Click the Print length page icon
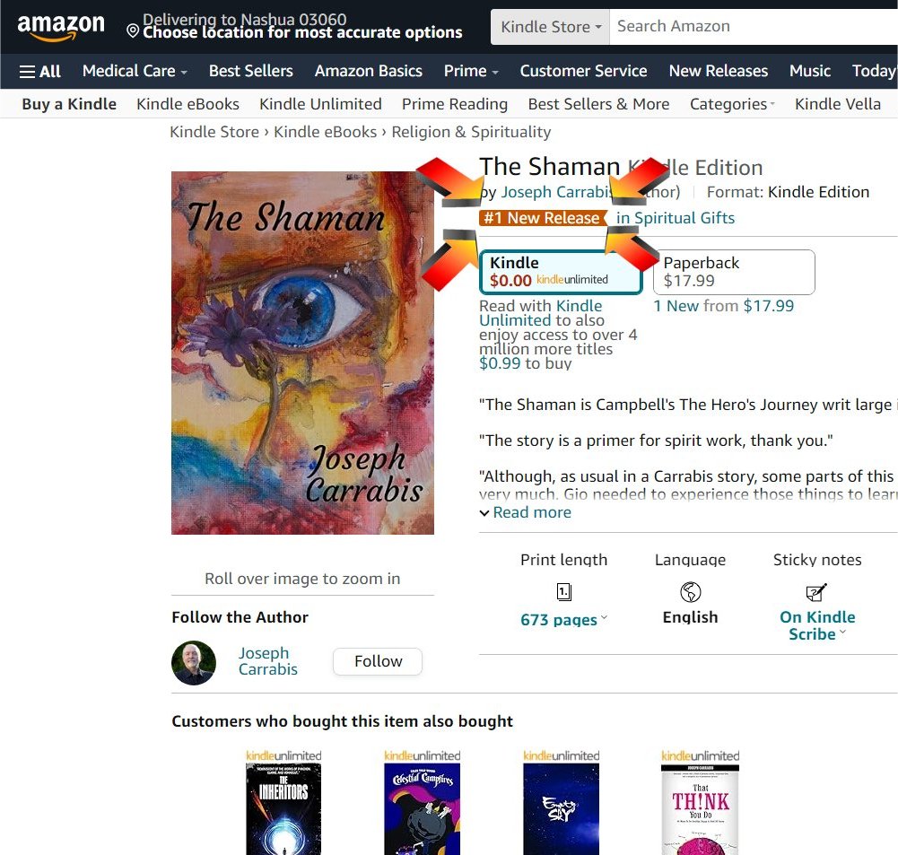The width and height of the screenshot is (898, 855). [x=564, y=591]
